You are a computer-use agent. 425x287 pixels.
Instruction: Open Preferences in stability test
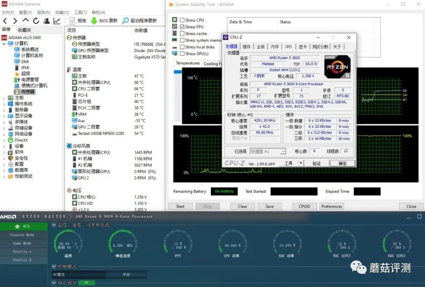[332, 207]
